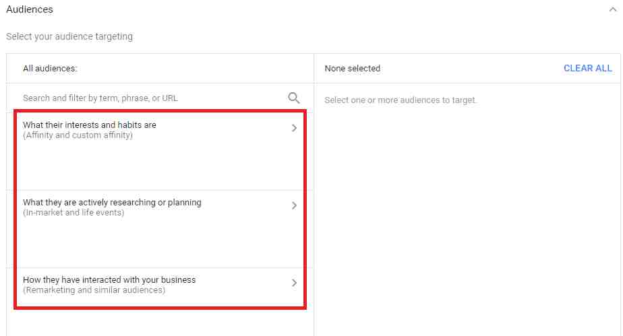This screenshot has width=623, height=336.
Task: Collapse the Audiences section with the top chevron
Action: coord(612,9)
